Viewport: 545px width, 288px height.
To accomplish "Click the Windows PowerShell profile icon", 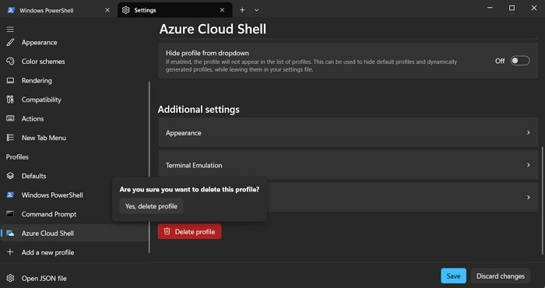I will pos(10,195).
